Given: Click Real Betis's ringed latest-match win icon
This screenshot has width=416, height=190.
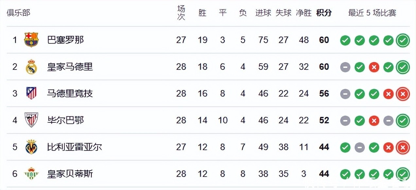Looking at the screenshot, I should point(403,174).
